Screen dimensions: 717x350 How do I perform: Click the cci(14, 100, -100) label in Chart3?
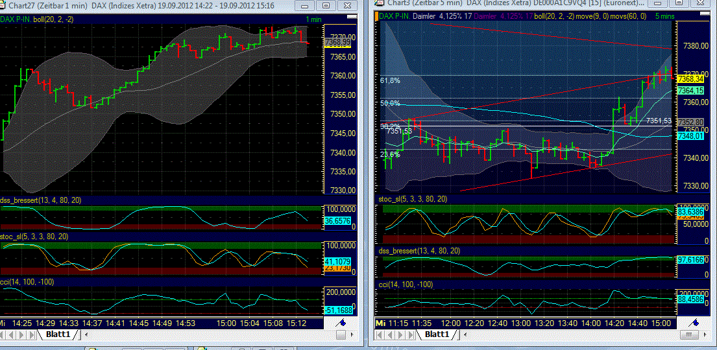tap(406, 285)
